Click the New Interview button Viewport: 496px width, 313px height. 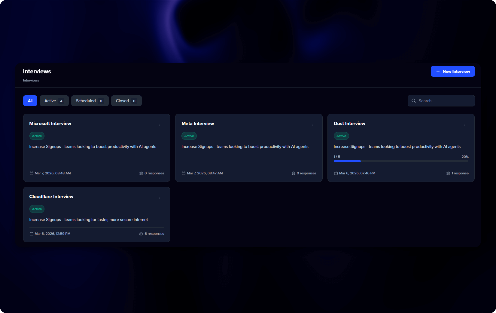(453, 71)
